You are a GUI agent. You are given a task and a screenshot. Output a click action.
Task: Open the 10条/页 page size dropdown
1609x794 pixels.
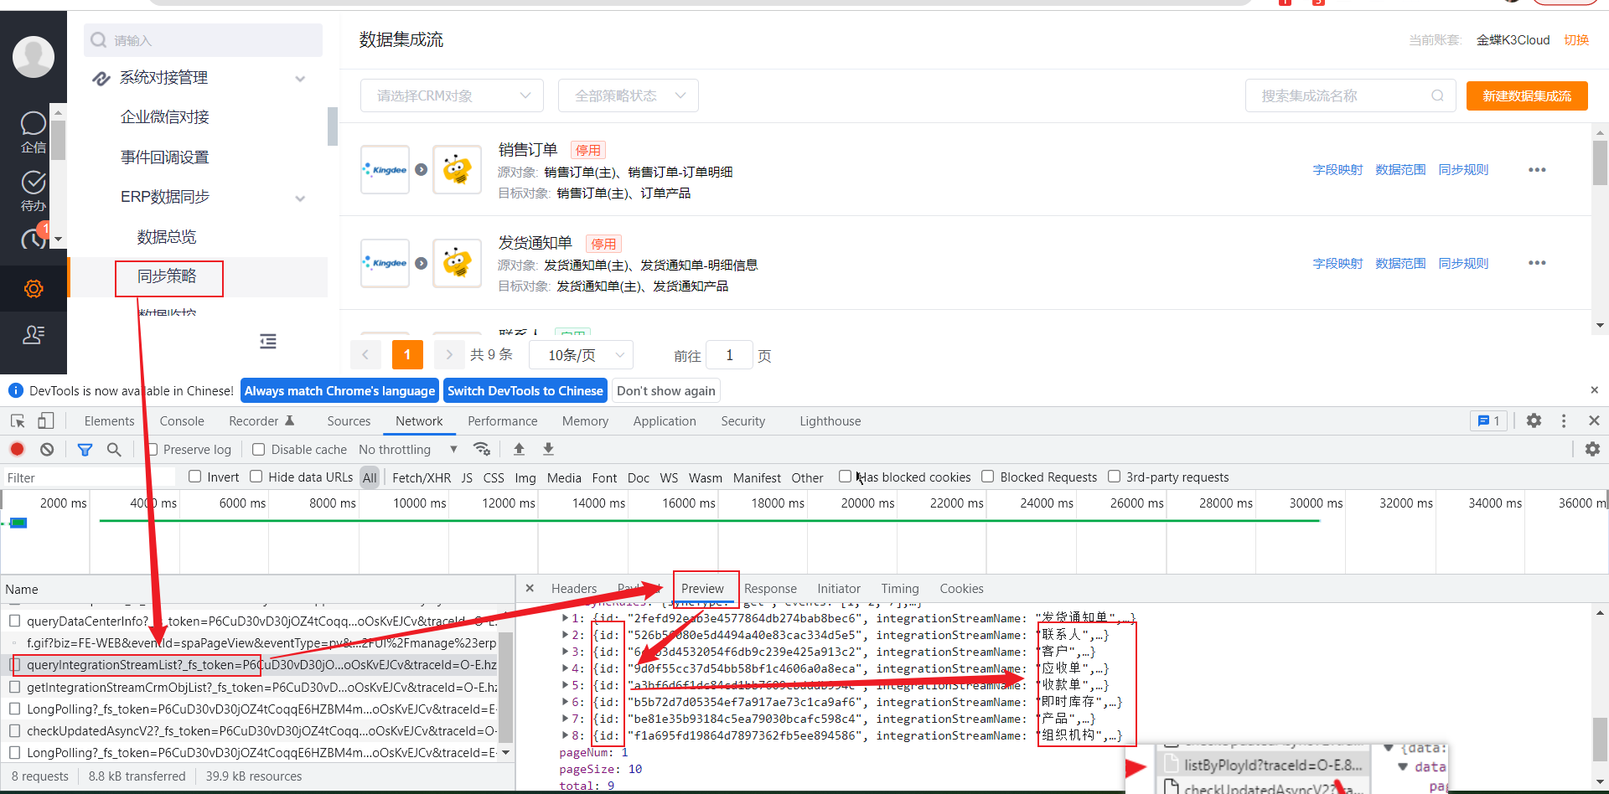point(582,355)
